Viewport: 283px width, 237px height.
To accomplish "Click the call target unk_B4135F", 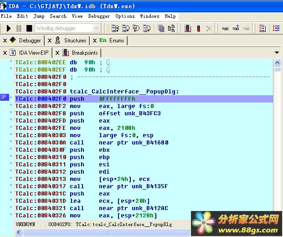I will (x=149, y=186).
